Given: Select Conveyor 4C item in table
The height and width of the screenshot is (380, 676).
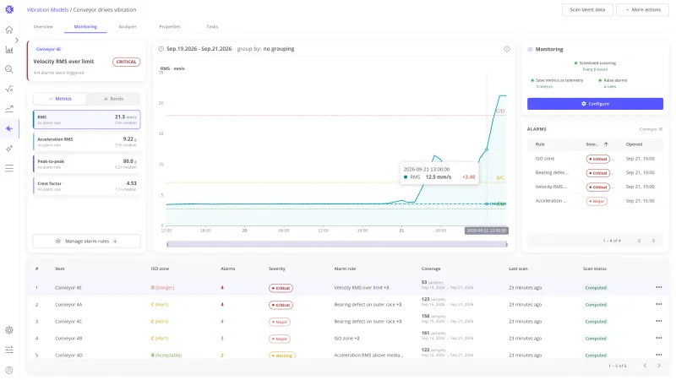Looking at the screenshot, I should pos(68,322).
